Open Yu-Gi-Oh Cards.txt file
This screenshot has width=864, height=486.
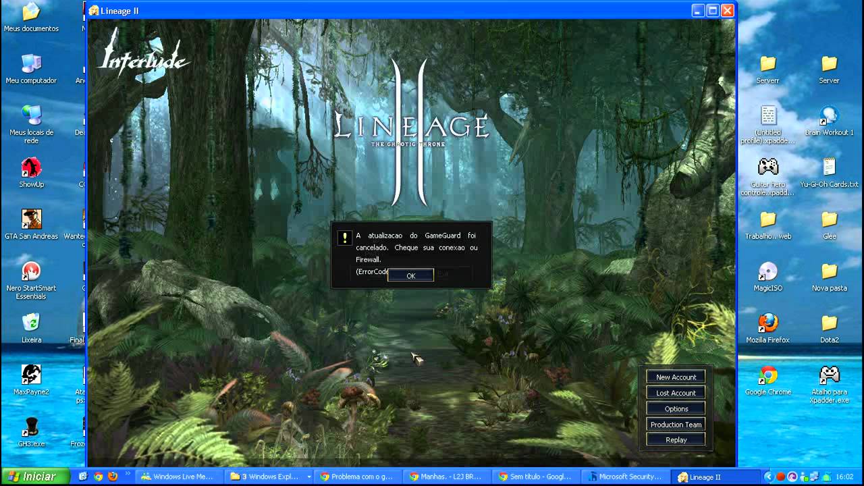(829, 173)
